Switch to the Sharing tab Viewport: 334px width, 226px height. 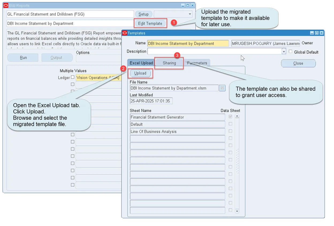[x=169, y=63]
